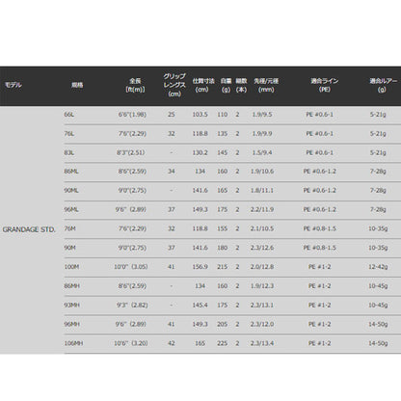The width and height of the screenshot is (401, 401).
Task: Click the グリップレングス column header
Action: pyautogui.click(x=174, y=85)
